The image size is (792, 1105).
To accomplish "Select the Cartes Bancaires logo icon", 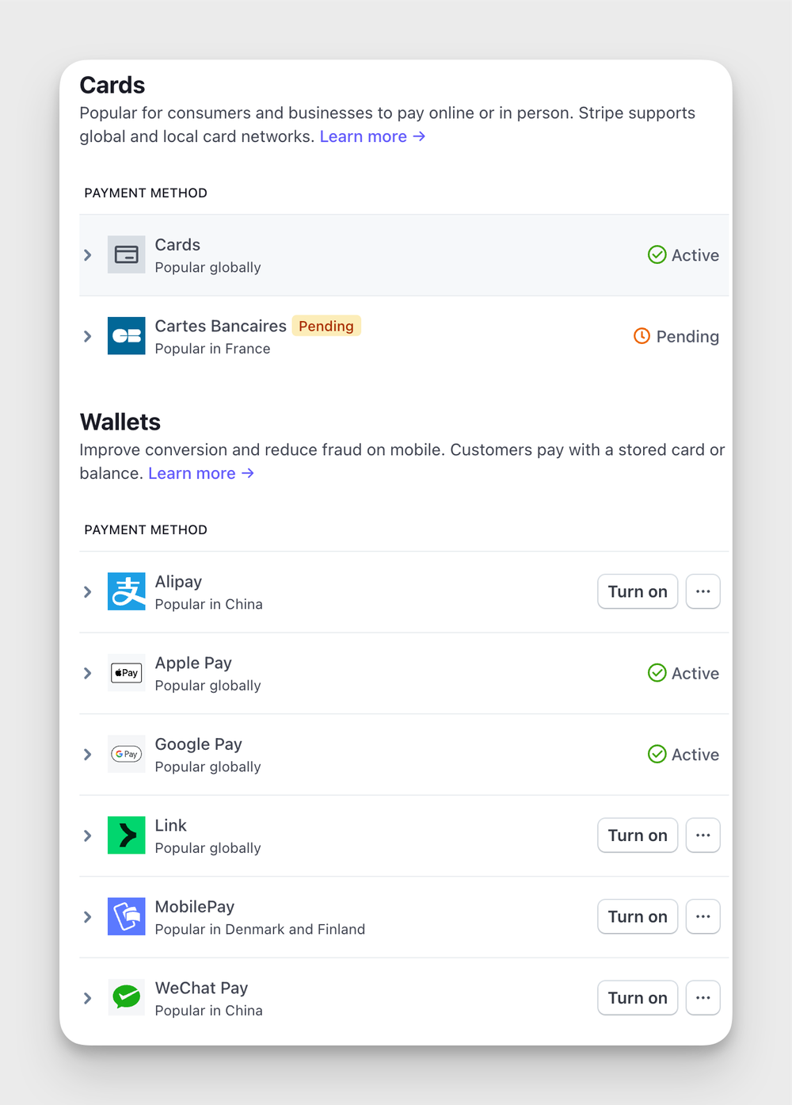I will pyautogui.click(x=126, y=335).
